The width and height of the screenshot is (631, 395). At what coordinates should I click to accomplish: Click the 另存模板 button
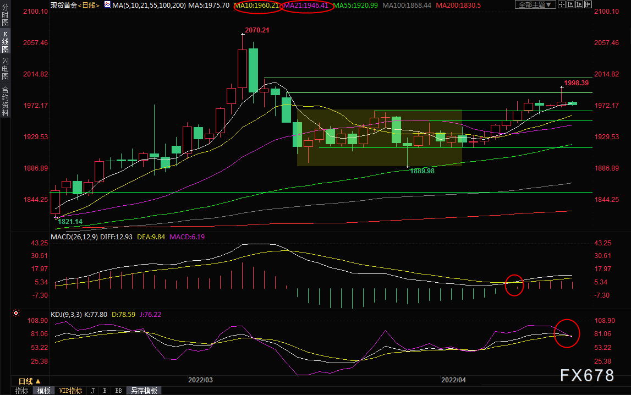[x=144, y=391]
